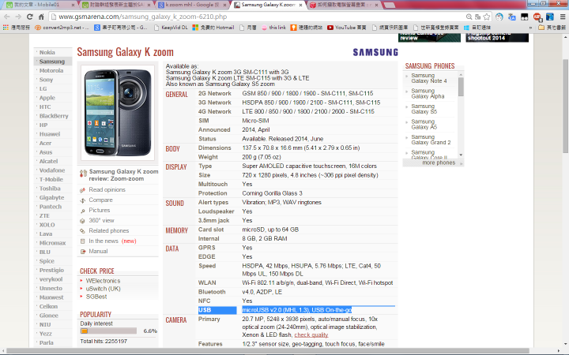Open Samsung Galaxy Alpha in phones list
This screenshot has height=355, width=569.
428,93
